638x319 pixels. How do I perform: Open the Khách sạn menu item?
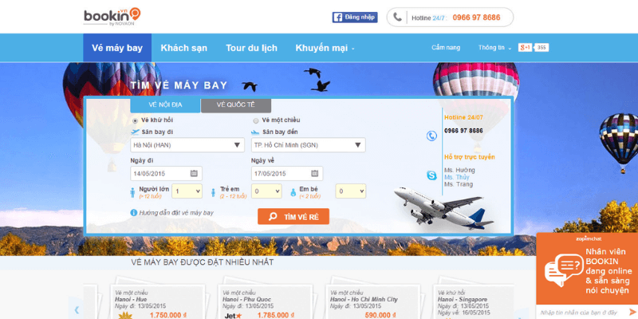[184, 48]
